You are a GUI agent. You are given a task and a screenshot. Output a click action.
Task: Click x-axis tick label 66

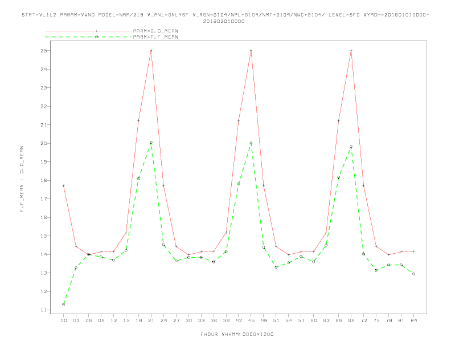point(339,320)
